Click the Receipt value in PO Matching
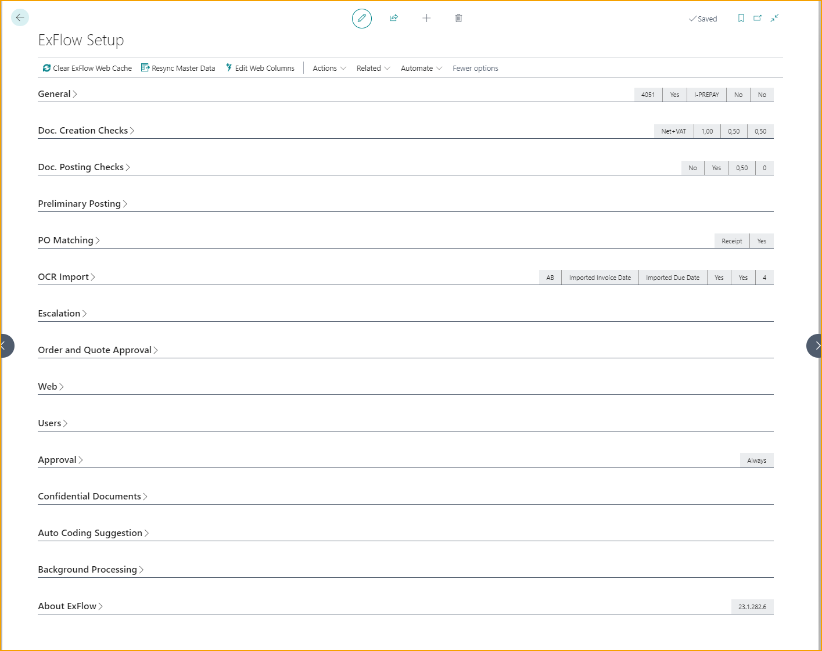 732,241
